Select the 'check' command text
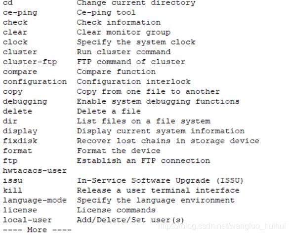 click(x=15, y=22)
